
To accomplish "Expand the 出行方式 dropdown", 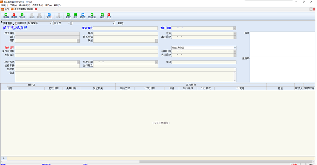I will tap(78, 62).
